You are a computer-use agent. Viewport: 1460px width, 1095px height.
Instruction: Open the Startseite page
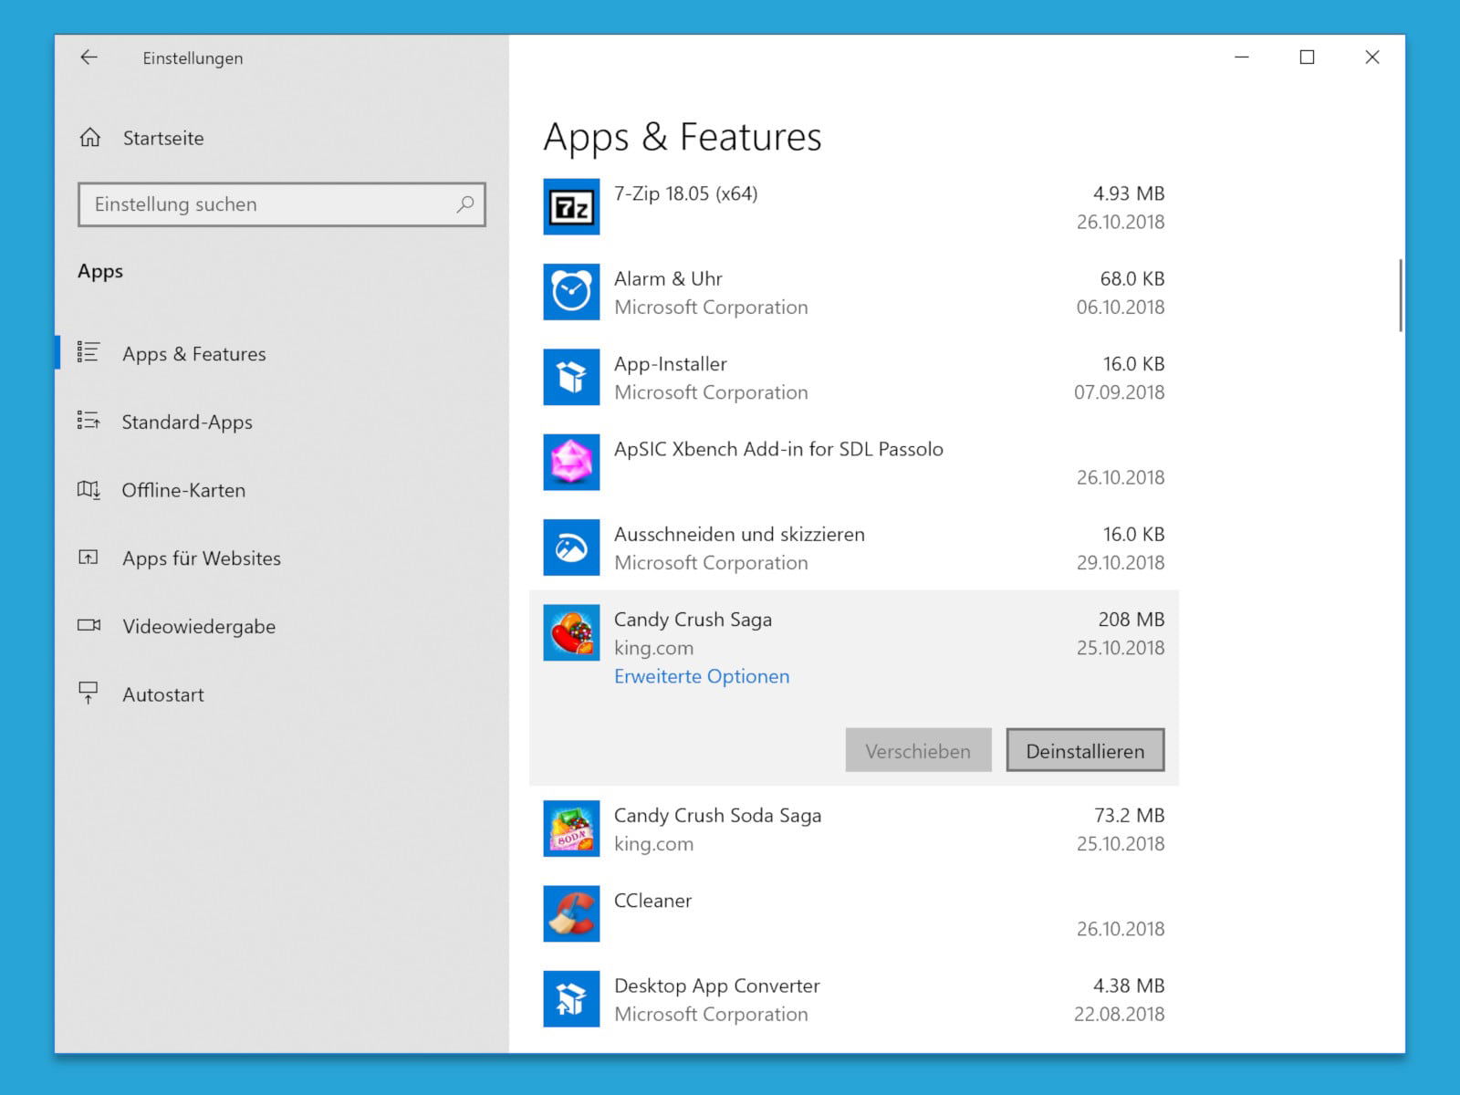coord(163,139)
